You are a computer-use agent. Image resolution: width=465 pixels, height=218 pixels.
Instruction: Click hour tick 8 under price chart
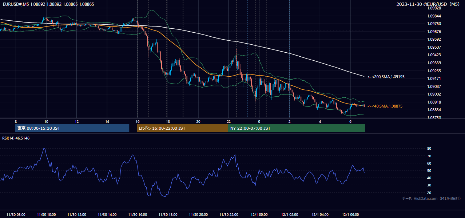(16, 121)
